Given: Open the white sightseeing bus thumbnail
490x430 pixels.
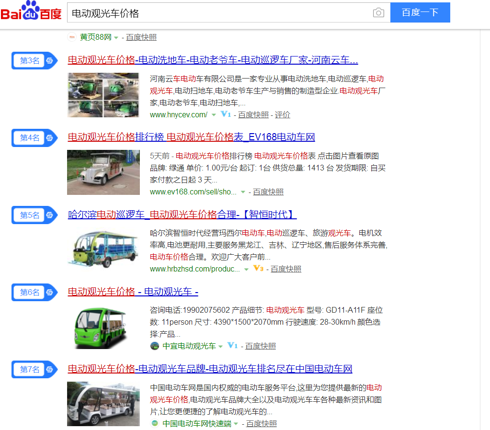Looking at the screenshot, I should click(x=103, y=404).
